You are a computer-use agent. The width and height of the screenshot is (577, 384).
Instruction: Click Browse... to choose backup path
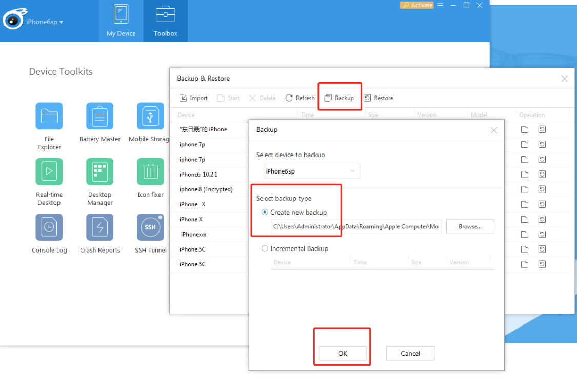pos(470,227)
